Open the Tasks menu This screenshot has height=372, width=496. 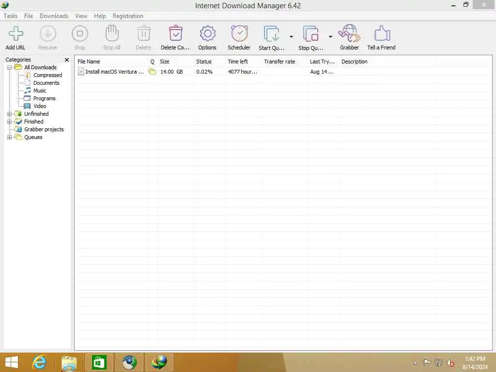(11, 16)
